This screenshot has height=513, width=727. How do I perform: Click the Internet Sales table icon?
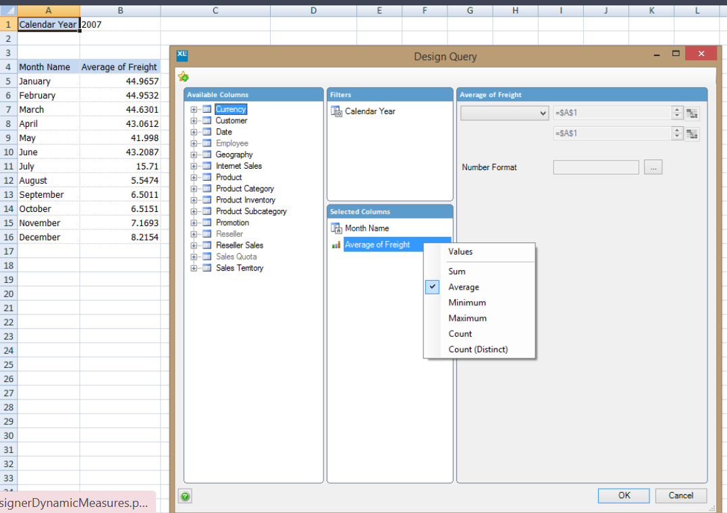(x=208, y=165)
